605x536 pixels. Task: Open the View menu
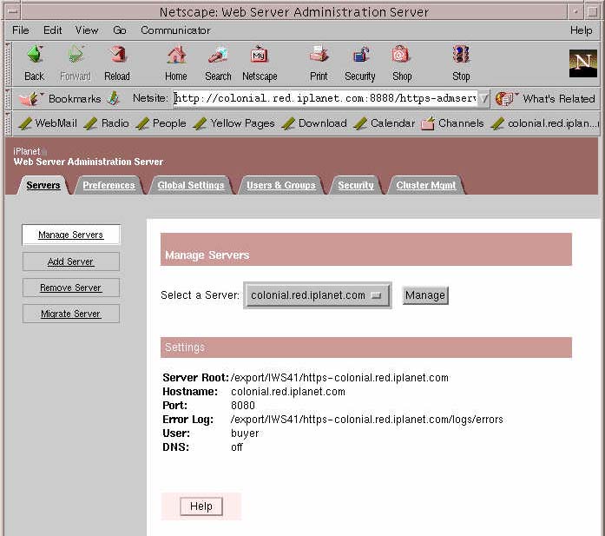(87, 30)
